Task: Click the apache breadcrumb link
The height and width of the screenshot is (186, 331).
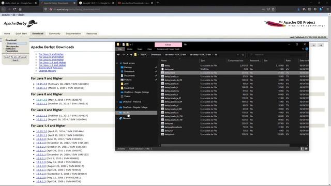Action: click(6, 14)
